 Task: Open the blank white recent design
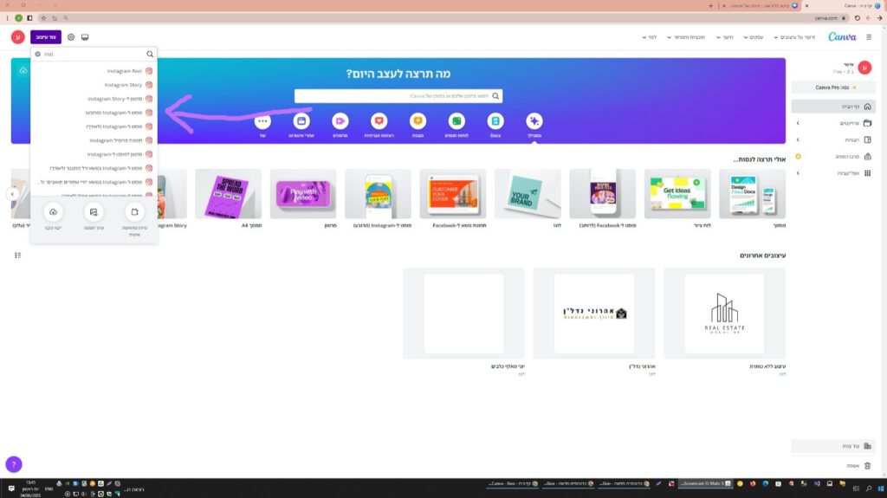point(464,314)
